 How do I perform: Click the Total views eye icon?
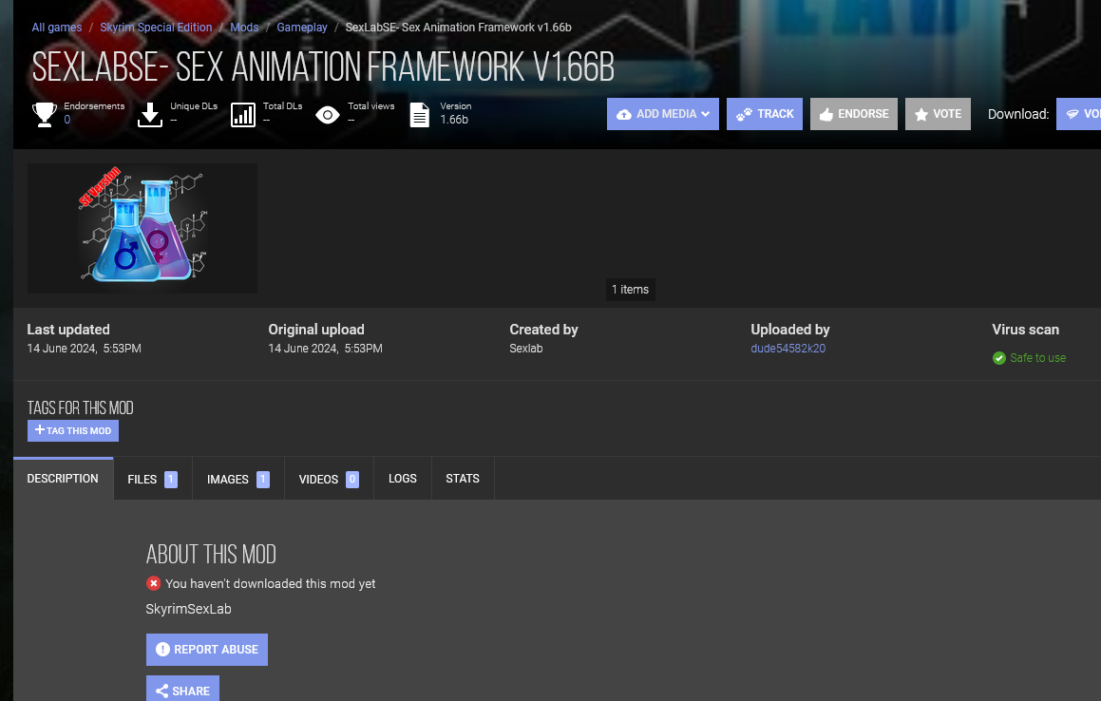tap(327, 115)
